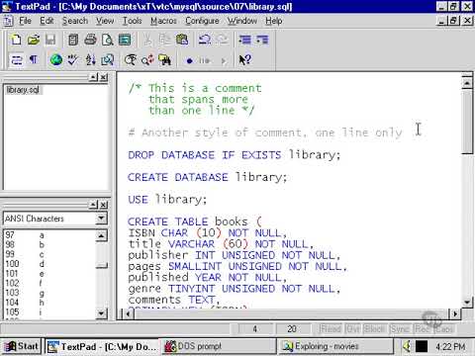Close the ANSI Characters clip library panel
Screen dimensions: 475x356
104,205
